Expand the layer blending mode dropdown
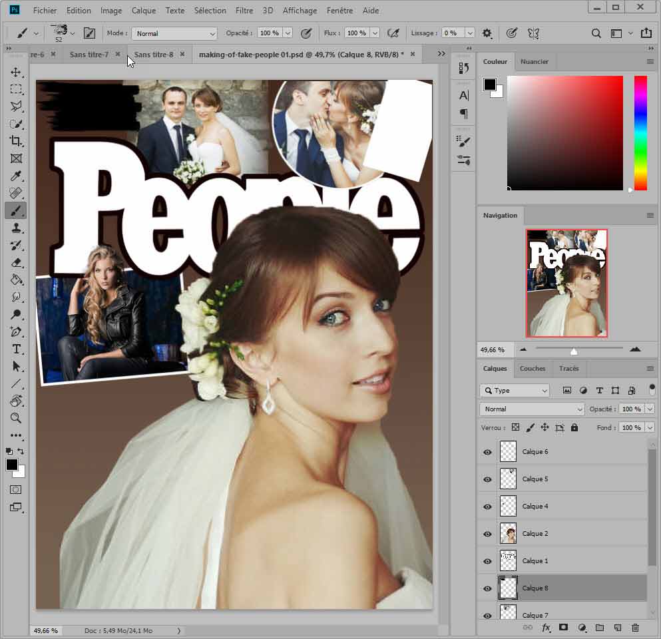The width and height of the screenshot is (661, 639). point(531,409)
